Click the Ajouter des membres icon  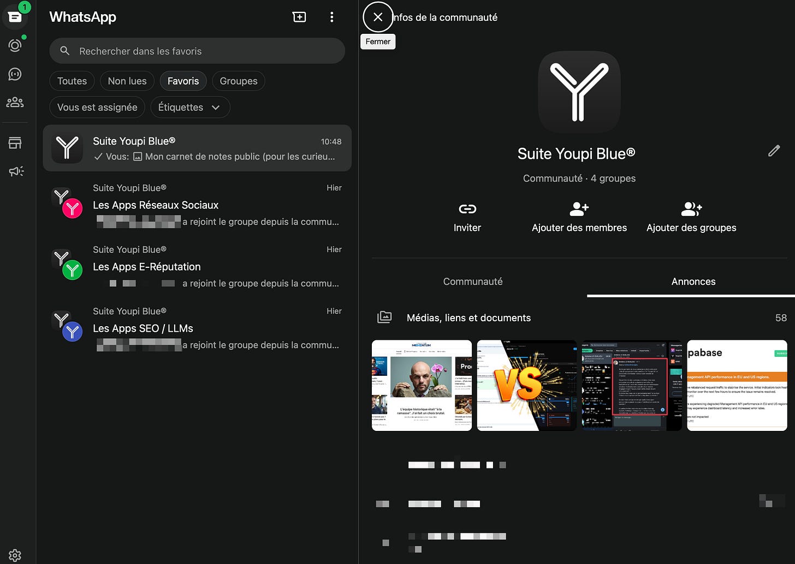(579, 209)
